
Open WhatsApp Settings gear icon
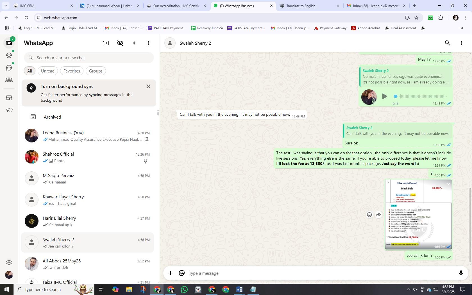[9, 262]
